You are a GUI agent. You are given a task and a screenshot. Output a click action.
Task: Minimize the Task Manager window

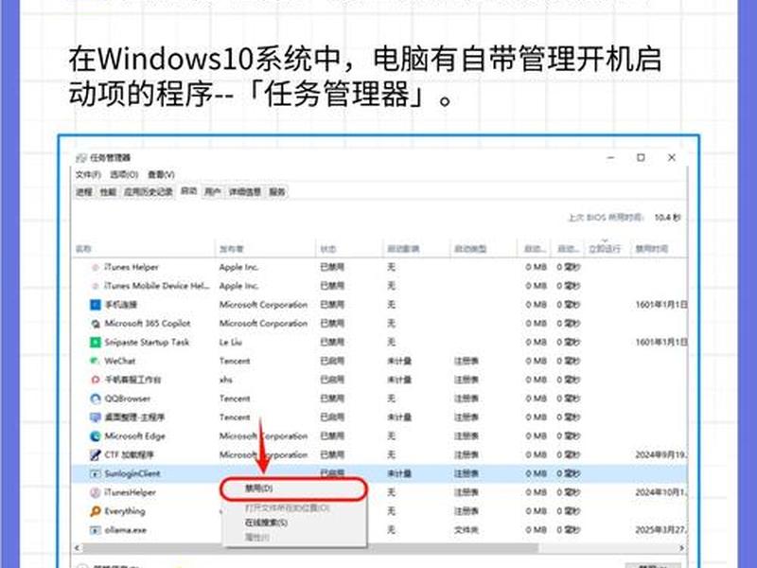611,157
